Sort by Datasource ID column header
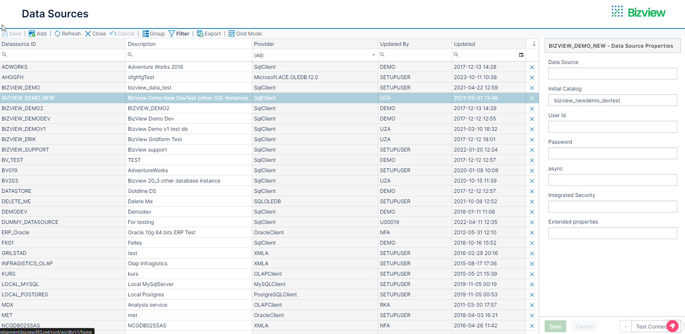The image size is (685, 334). [x=63, y=44]
